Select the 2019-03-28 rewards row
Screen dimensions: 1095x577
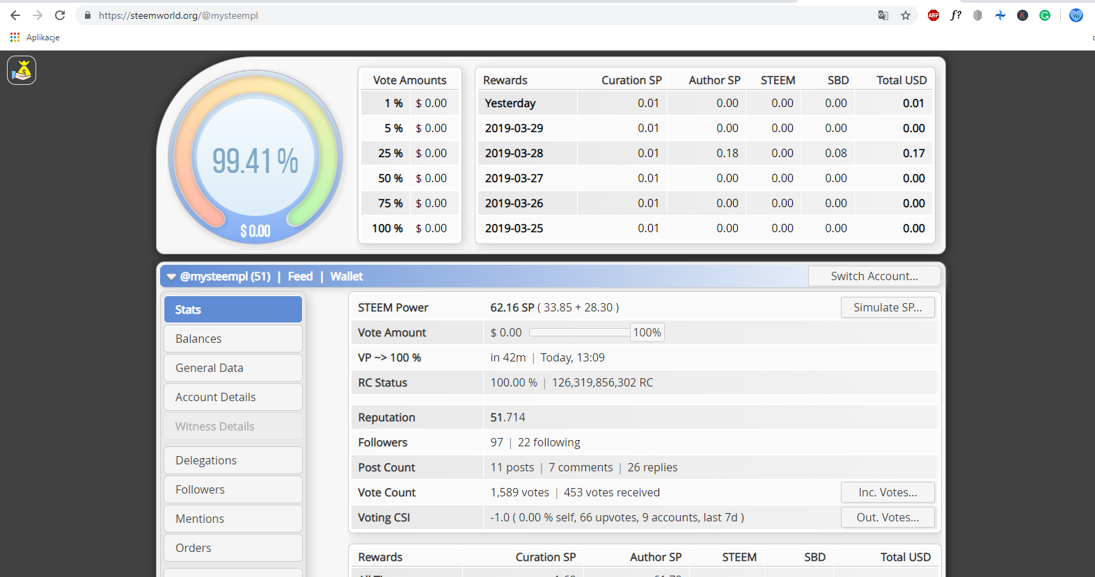pos(704,153)
